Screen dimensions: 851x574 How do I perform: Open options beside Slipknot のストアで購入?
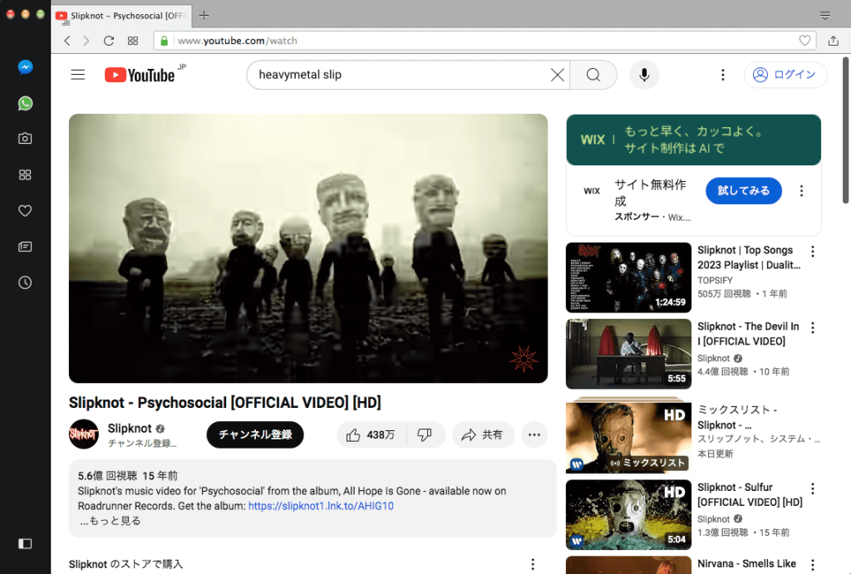pos(533,564)
